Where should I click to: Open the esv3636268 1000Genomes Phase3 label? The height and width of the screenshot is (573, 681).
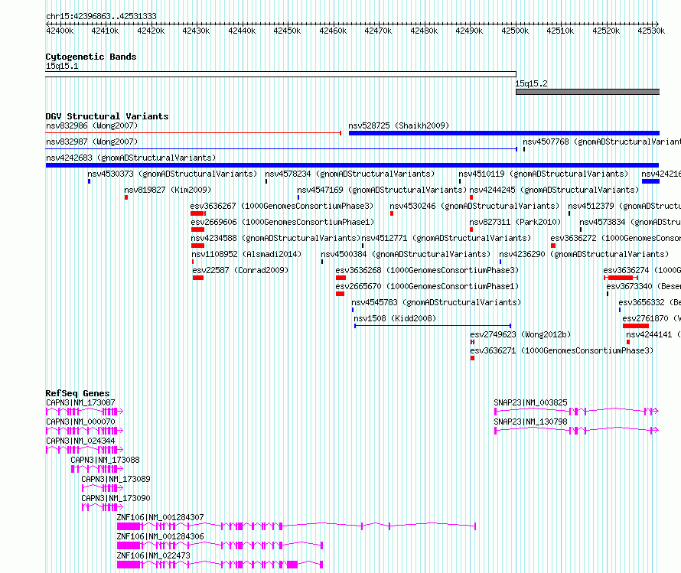[x=427, y=271]
